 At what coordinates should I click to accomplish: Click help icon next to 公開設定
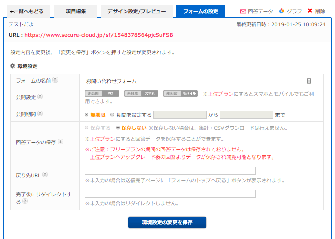(40, 97)
